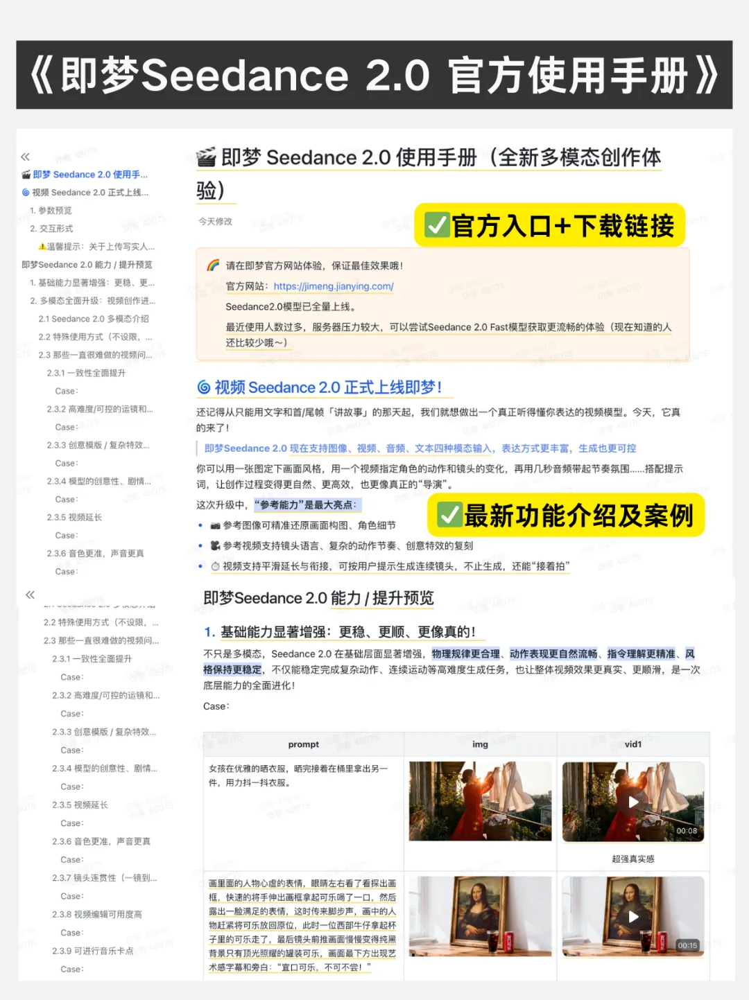This screenshot has width=749, height=1000.
Task: Click the highlighted phrase 物理规律更合理
Action: pos(466,653)
